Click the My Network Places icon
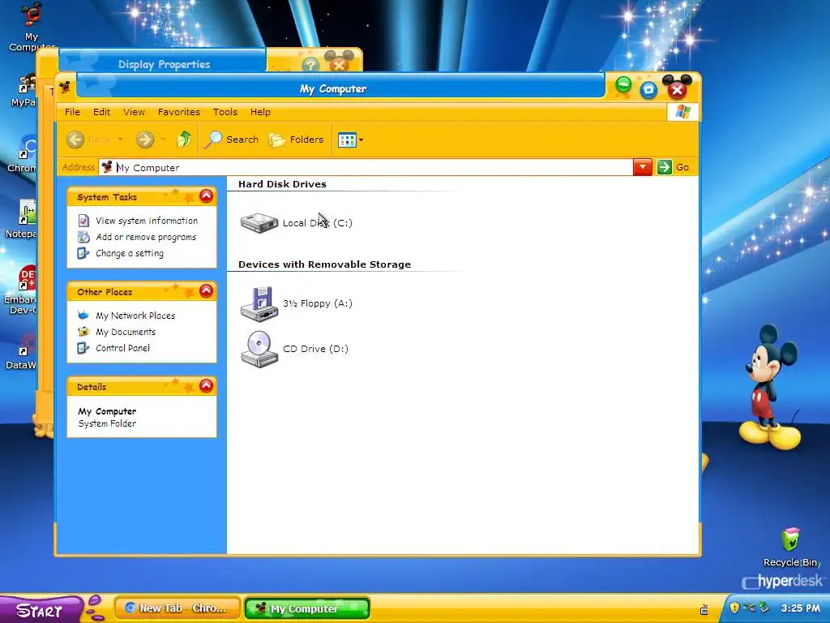 [x=83, y=316]
